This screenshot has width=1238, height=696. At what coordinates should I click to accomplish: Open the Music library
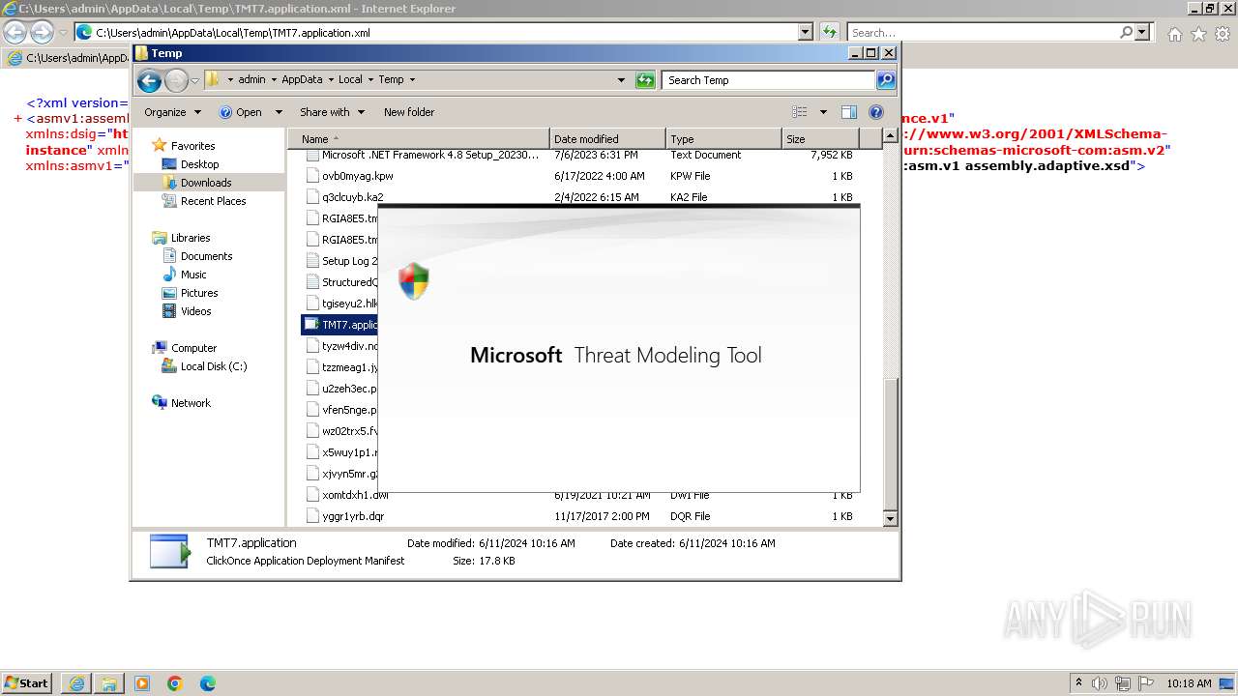coord(193,275)
